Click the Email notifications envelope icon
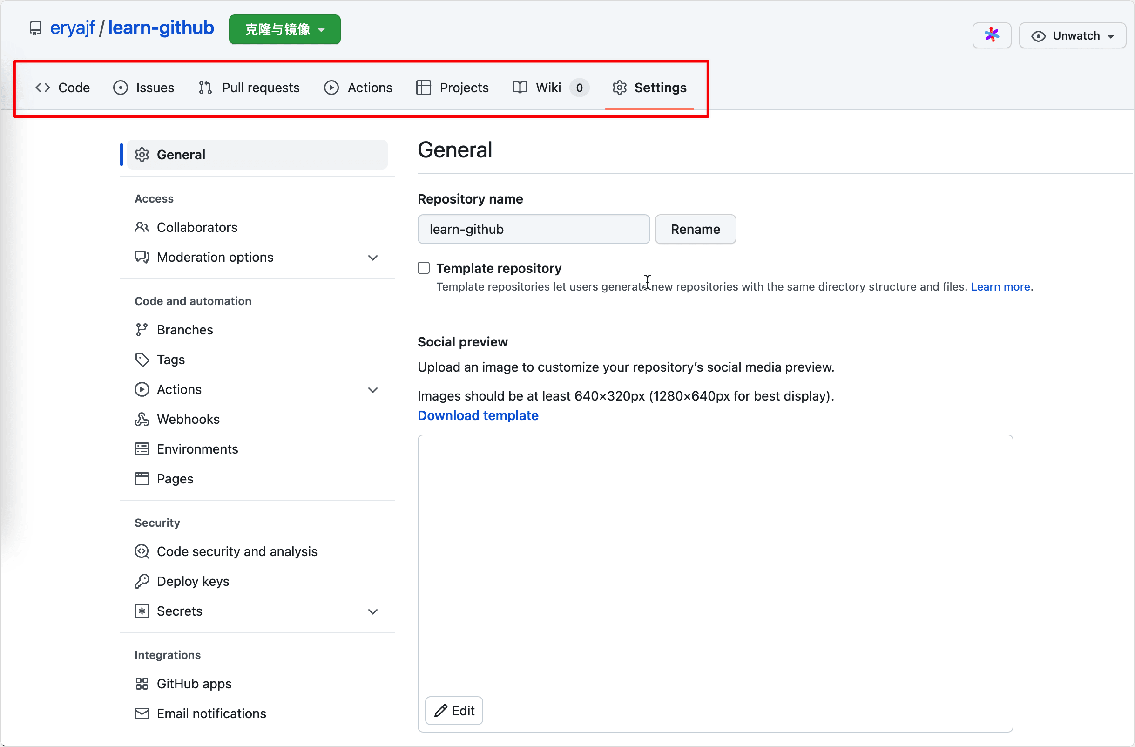The image size is (1135, 747). pyautogui.click(x=142, y=713)
